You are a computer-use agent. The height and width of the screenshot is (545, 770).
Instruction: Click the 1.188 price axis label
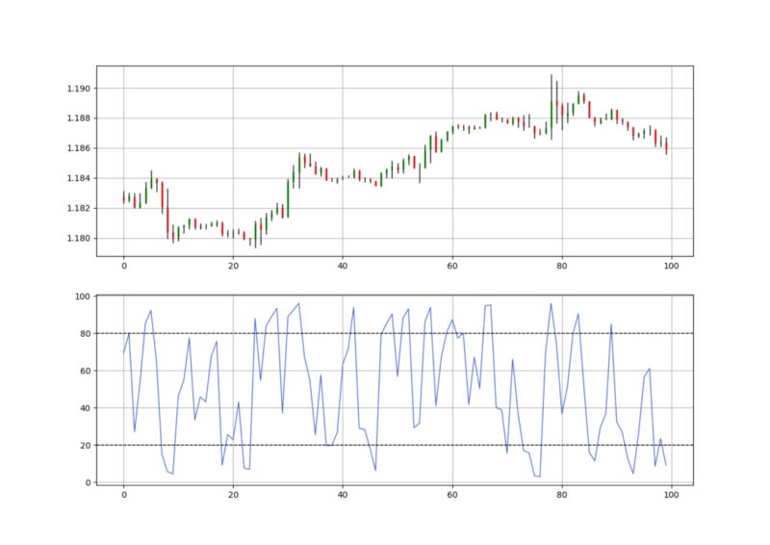79,118
